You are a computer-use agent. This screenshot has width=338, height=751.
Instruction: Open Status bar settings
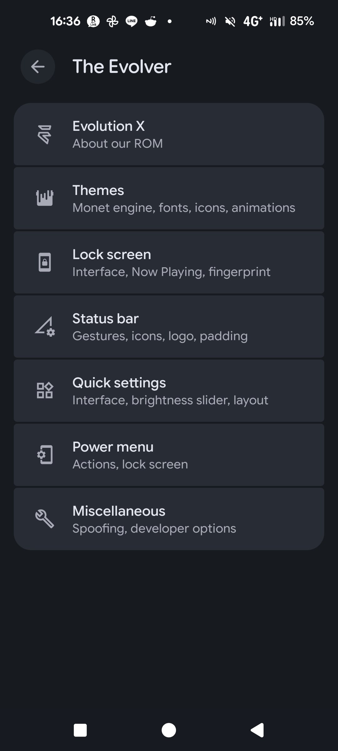(169, 327)
